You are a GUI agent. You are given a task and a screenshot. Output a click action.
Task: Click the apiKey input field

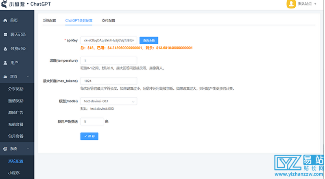coord(108,41)
